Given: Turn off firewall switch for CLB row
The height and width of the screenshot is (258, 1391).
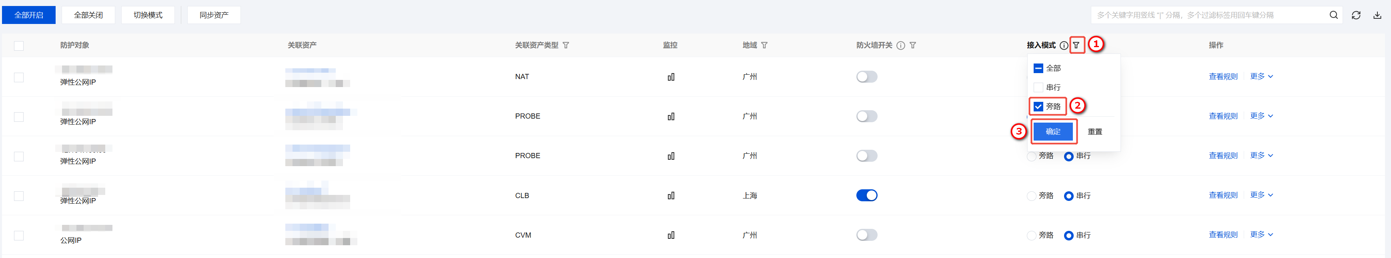Looking at the screenshot, I should click(x=866, y=196).
